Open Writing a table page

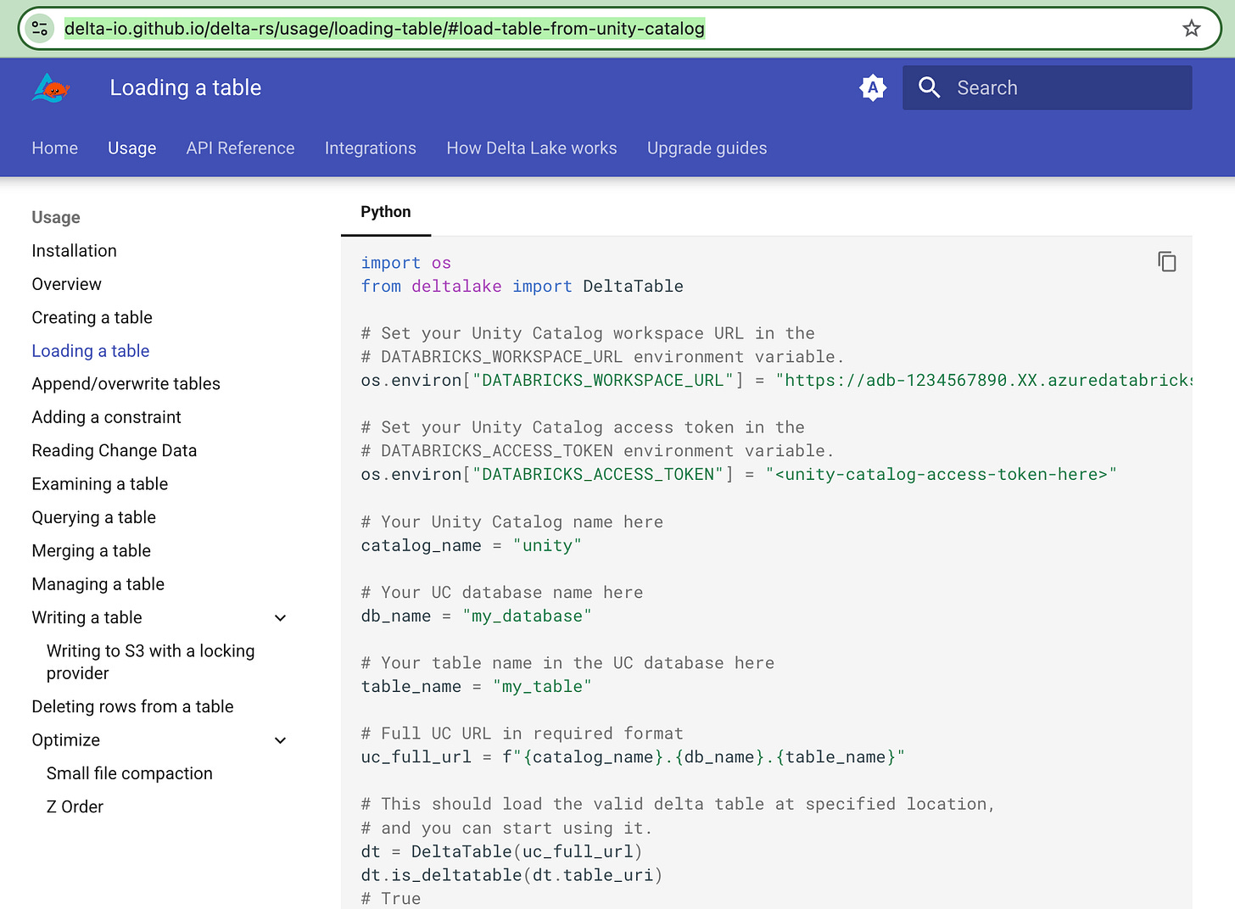coord(87,618)
